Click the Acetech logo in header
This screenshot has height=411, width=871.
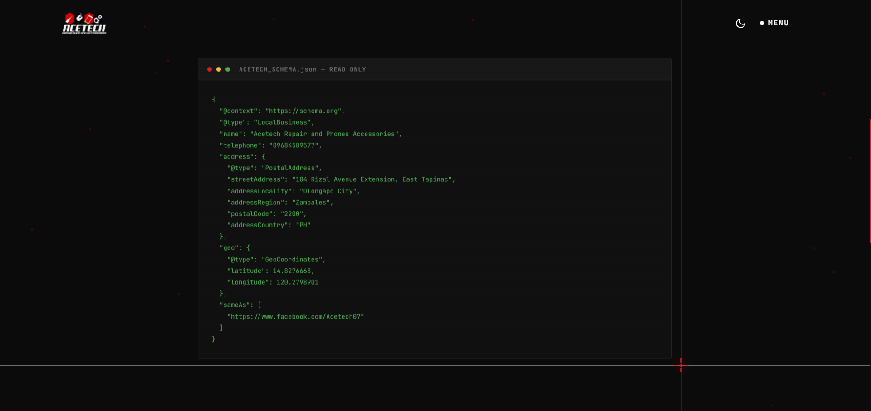pyautogui.click(x=84, y=24)
